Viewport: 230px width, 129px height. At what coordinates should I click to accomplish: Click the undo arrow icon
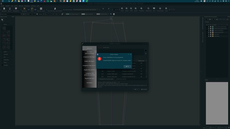point(103,9)
